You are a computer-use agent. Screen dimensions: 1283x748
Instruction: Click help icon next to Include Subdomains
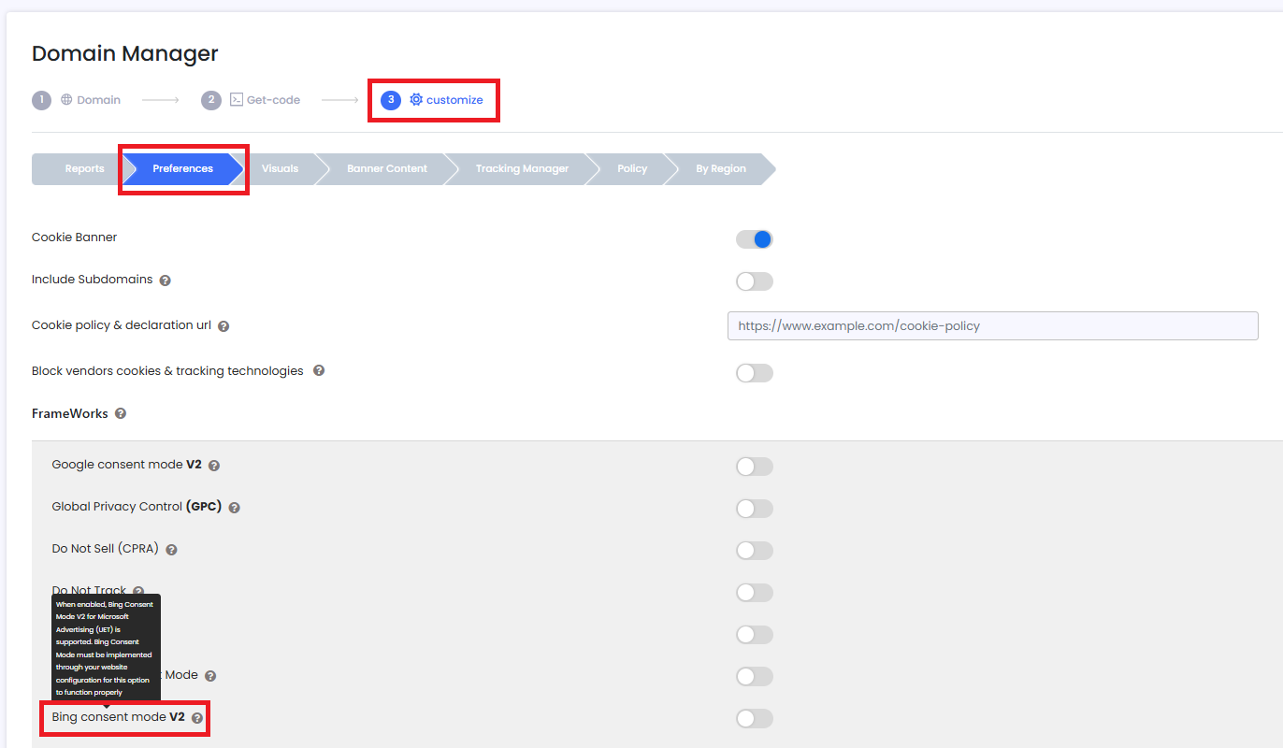pyautogui.click(x=165, y=280)
